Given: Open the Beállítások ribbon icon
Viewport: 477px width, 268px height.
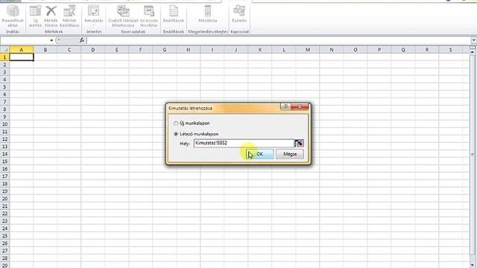Looking at the screenshot, I should pos(174,15).
